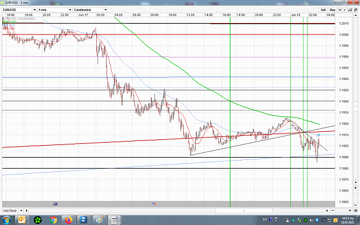The height and width of the screenshot is (225, 360).
Task: Click the right arrow of the horizontal scrollbar
Action: [x=327, y=211]
